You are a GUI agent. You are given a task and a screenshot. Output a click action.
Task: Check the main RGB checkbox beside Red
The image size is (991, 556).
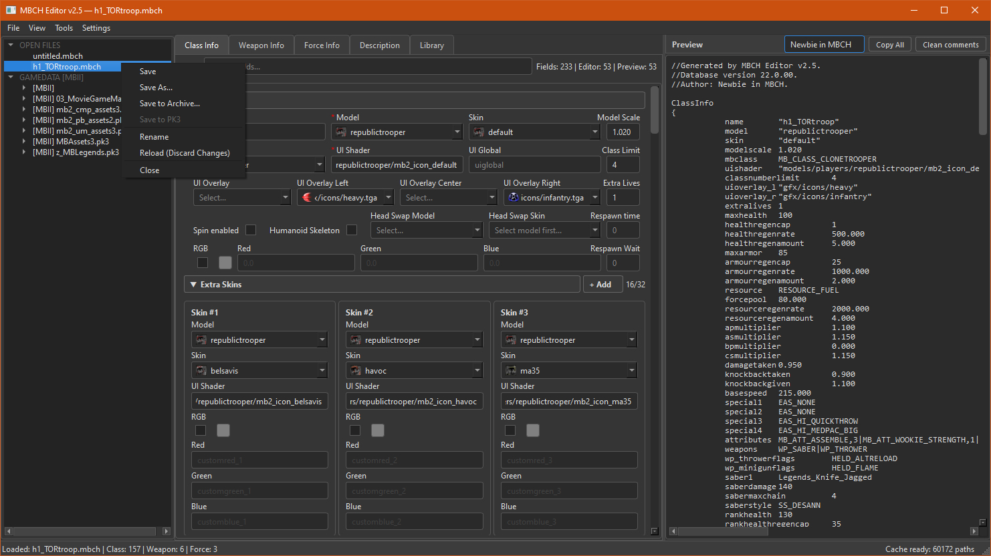(203, 263)
